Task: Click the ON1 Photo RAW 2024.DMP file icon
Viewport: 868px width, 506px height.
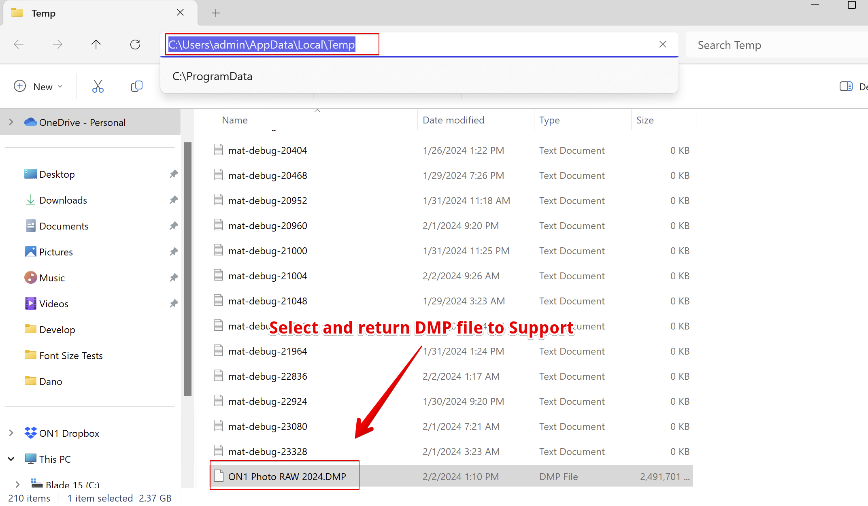Action: tap(219, 476)
